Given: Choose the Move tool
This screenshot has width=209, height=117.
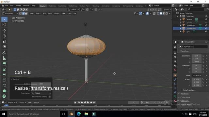Looking at the screenshot, I should [4, 31].
